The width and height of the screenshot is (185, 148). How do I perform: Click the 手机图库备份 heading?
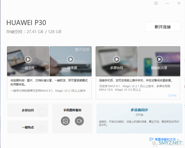click(x=72, y=110)
